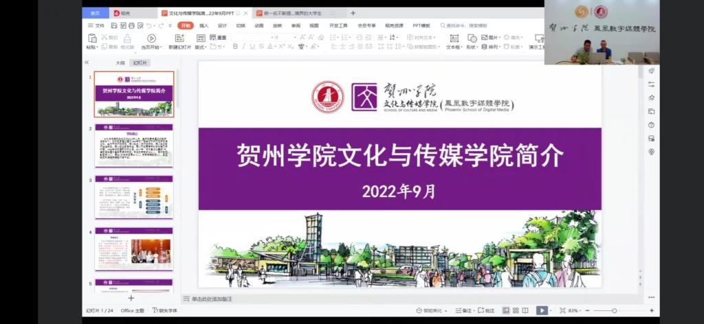Image resolution: width=704 pixels, height=324 pixels.
Task: Click the subscript X₂ icon
Action: click(291, 47)
